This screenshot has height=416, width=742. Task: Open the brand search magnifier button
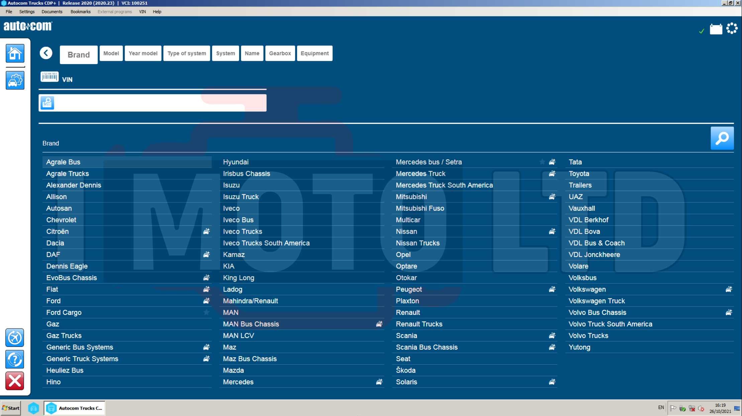[722, 138]
